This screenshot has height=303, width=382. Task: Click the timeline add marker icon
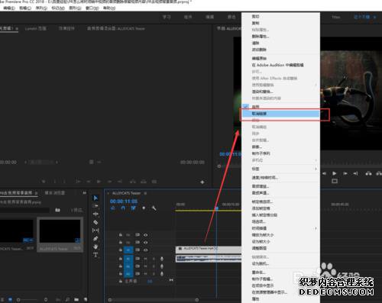tap(144, 208)
